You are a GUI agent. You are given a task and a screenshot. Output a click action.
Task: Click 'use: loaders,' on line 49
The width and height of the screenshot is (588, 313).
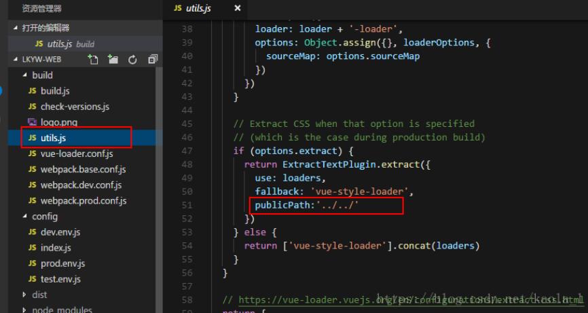290,178
